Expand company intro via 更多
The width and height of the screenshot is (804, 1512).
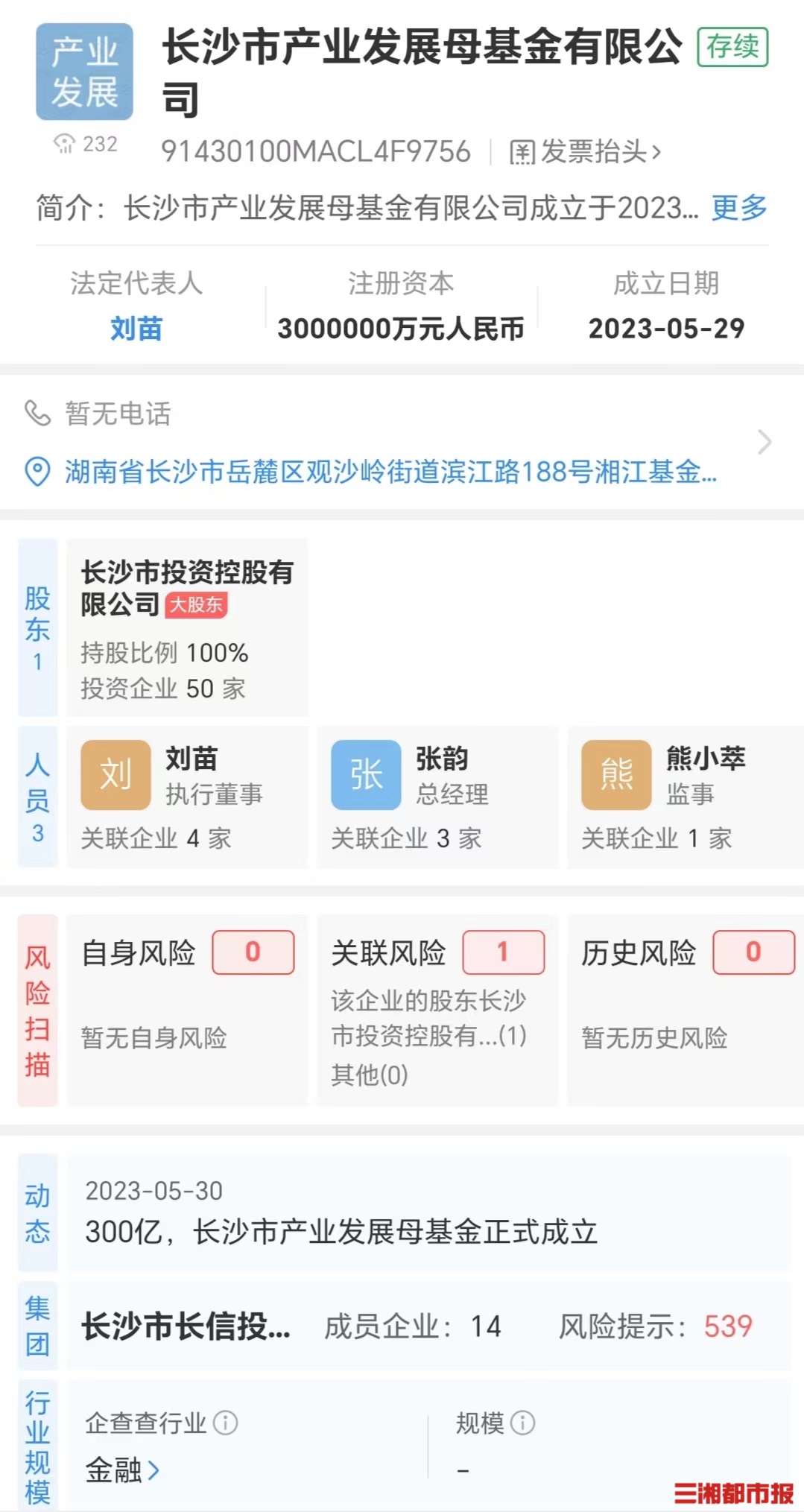739,208
